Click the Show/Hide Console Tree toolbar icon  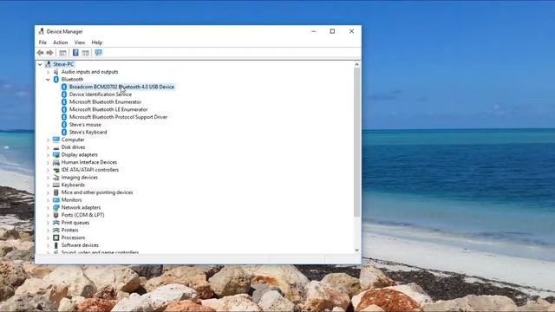(x=62, y=53)
